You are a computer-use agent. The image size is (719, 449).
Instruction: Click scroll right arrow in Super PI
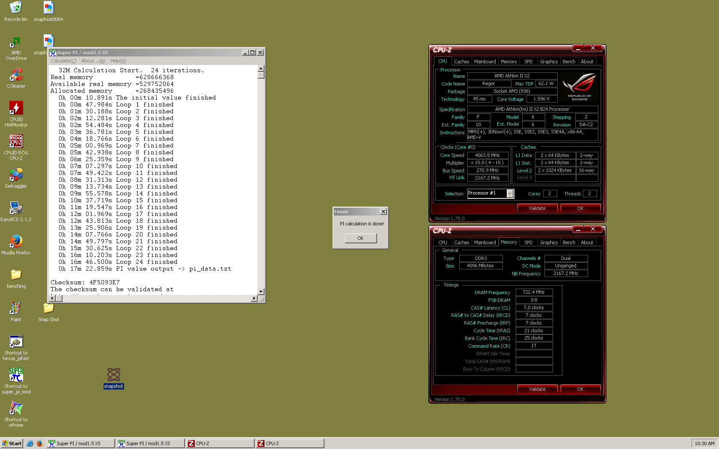(x=254, y=298)
